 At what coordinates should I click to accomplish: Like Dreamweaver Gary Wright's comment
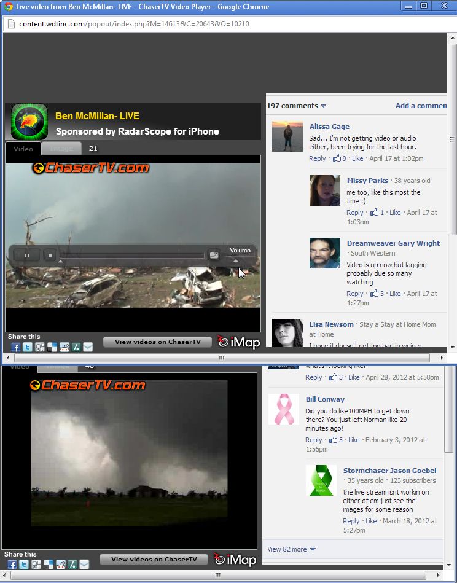[395, 294]
